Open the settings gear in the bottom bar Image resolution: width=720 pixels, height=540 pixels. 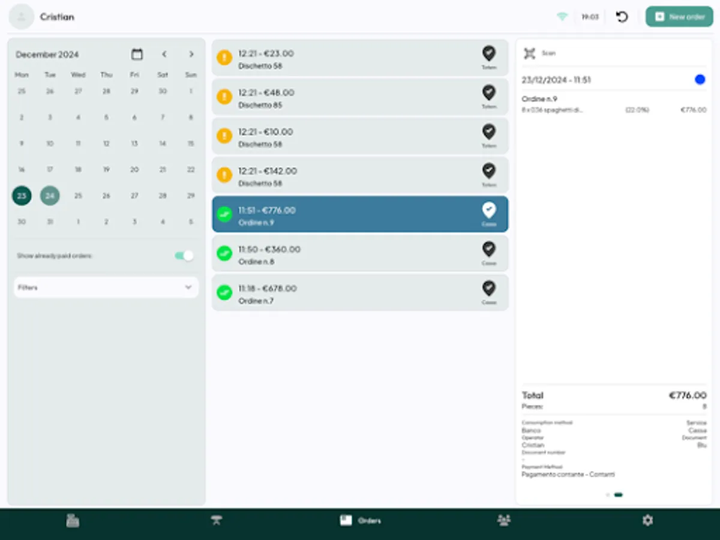point(647,520)
